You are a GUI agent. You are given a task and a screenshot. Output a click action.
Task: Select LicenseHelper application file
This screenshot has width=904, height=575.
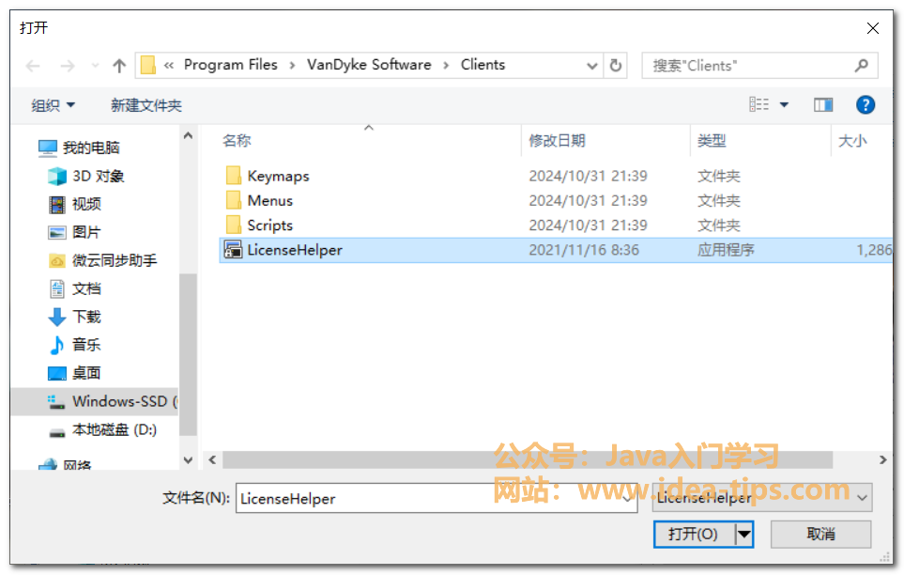[x=556, y=250]
